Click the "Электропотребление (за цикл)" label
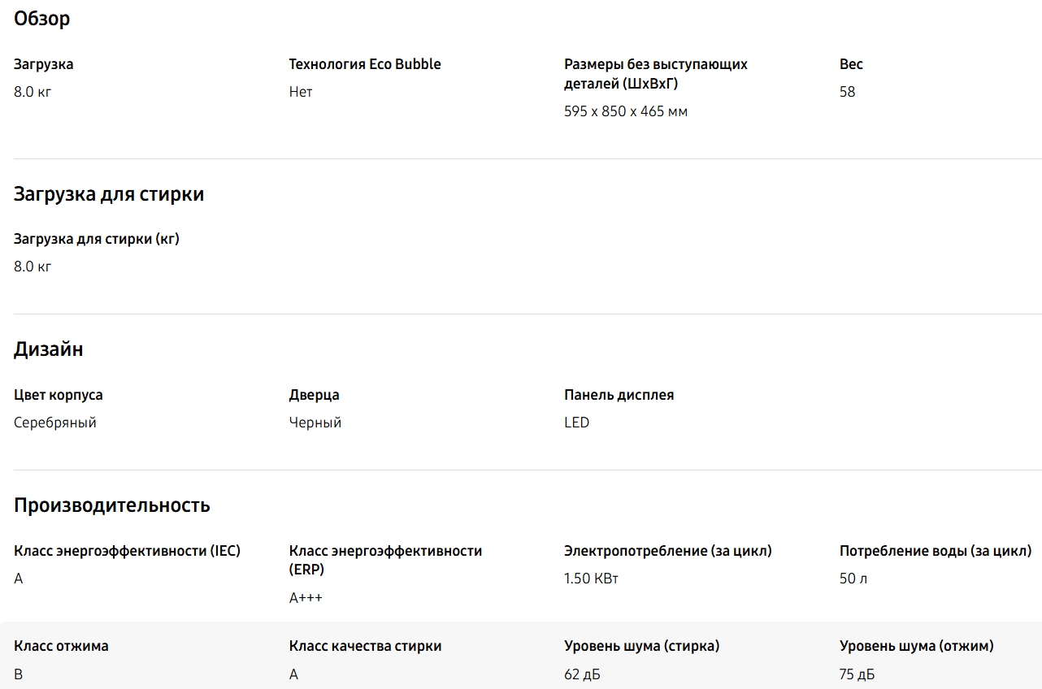 click(668, 551)
